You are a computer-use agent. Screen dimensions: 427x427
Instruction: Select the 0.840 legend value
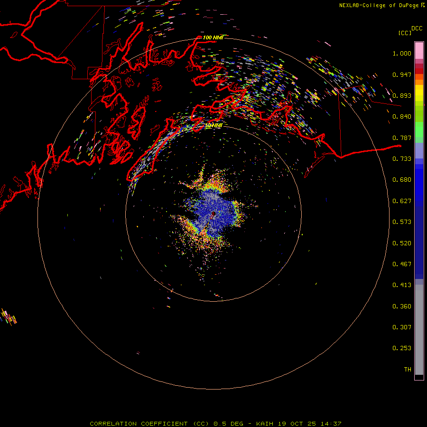pyautogui.click(x=402, y=117)
